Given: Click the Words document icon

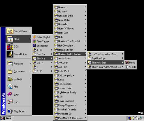Looking at the screenshot, I should click(127, 67).
